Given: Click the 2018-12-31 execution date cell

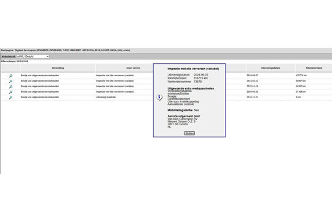Looking at the screenshot, I should point(253,97).
